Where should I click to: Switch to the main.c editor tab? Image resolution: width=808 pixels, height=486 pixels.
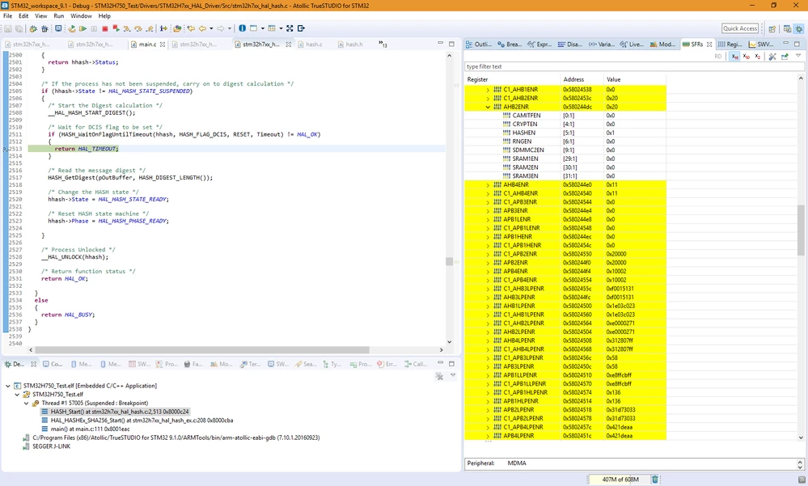click(x=147, y=44)
